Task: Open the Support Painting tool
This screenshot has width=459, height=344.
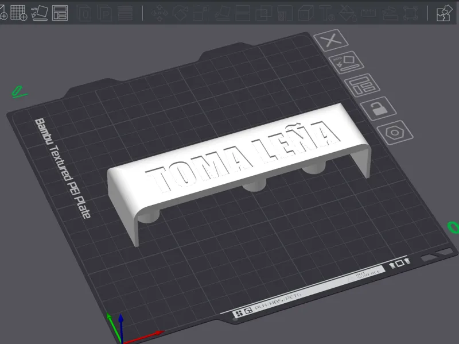Action: click(x=285, y=13)
